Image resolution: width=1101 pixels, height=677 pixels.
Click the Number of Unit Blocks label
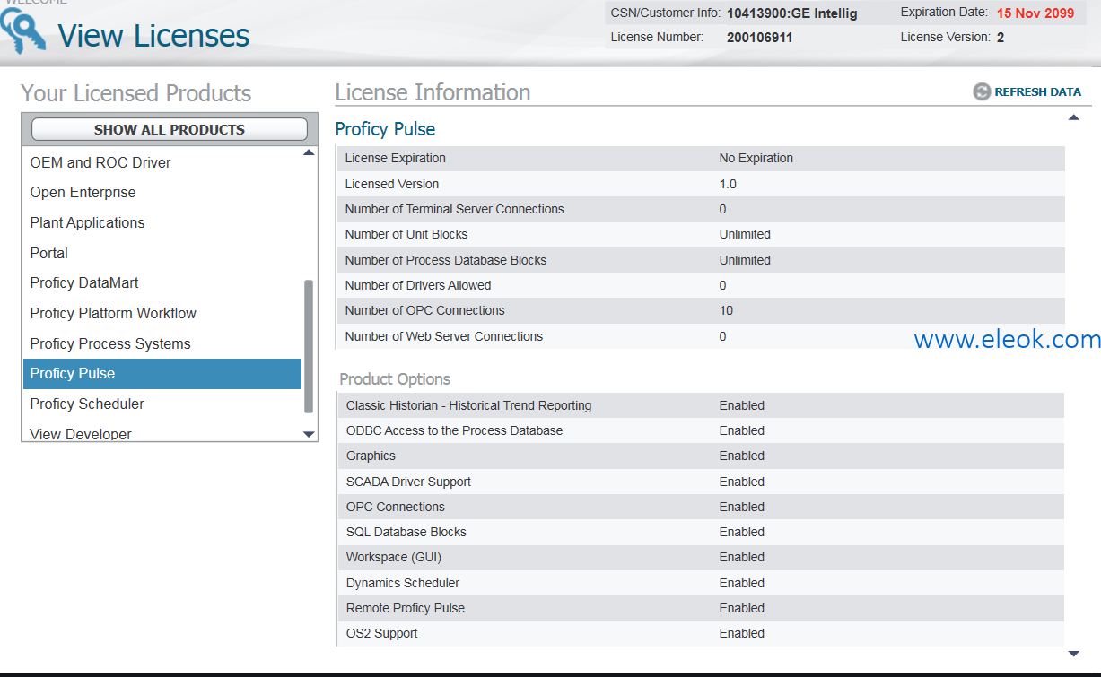406,234
